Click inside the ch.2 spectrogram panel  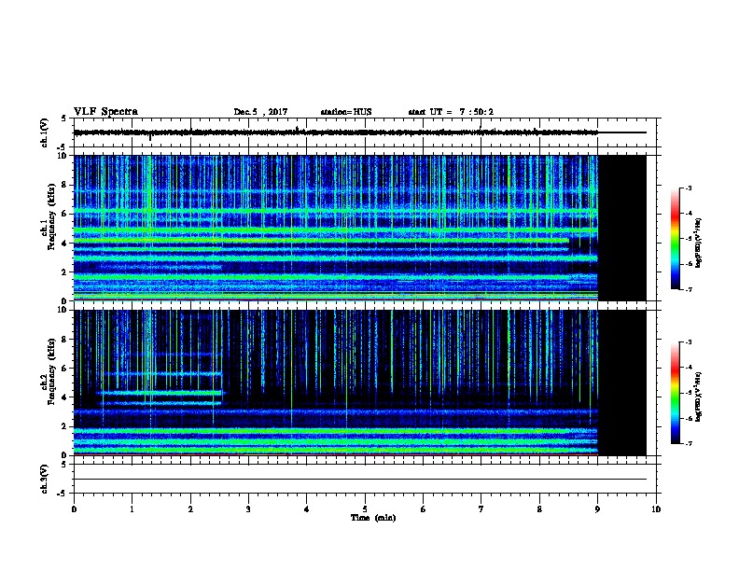pos(336,383)
